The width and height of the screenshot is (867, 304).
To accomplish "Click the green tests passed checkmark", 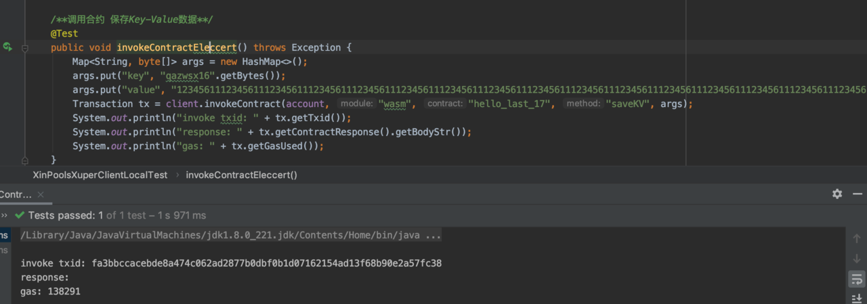I will [20, 215].
